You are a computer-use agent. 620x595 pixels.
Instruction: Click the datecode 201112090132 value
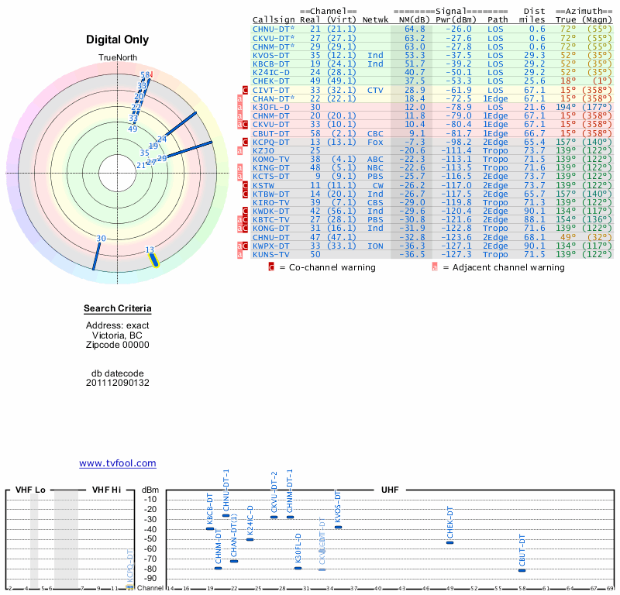tap(118, 383)
